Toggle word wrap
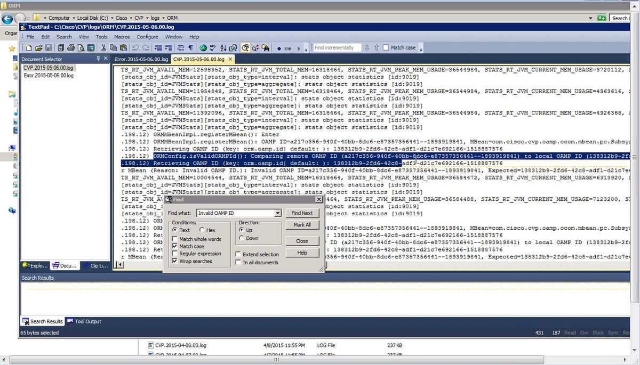The width and height of the screenshot is (640, 365). (x=180, y=48)
